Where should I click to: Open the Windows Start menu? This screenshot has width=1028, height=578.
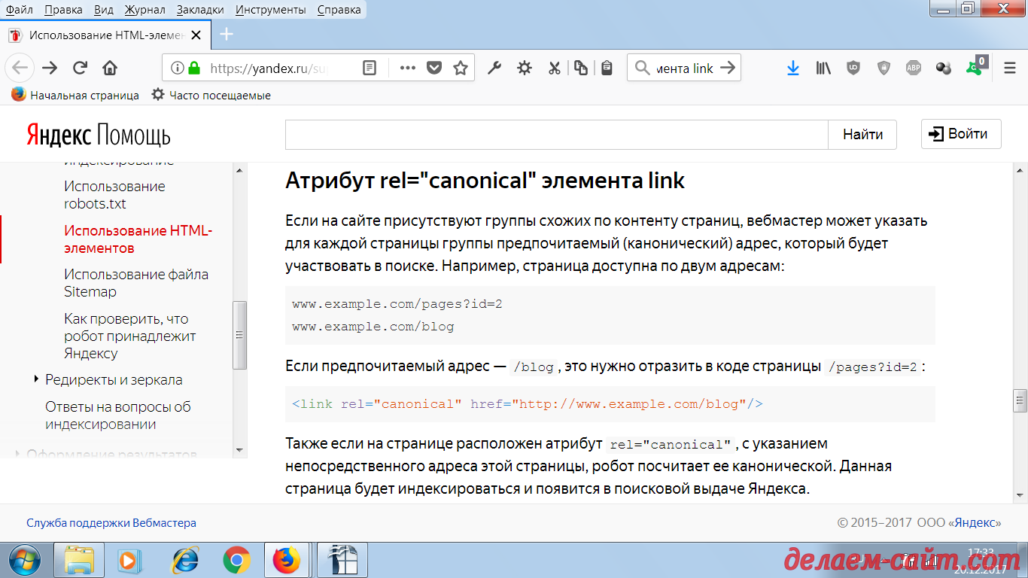click(x=26, y=560)
